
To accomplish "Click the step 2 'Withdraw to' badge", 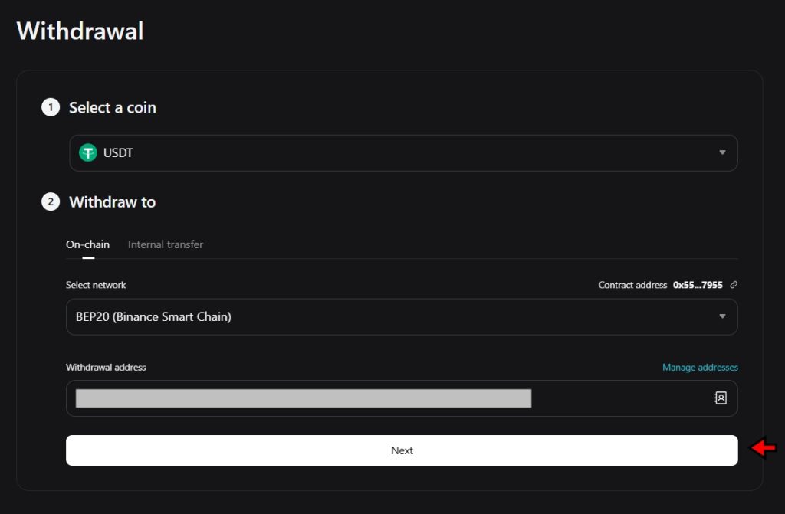I will pos(51,201).
